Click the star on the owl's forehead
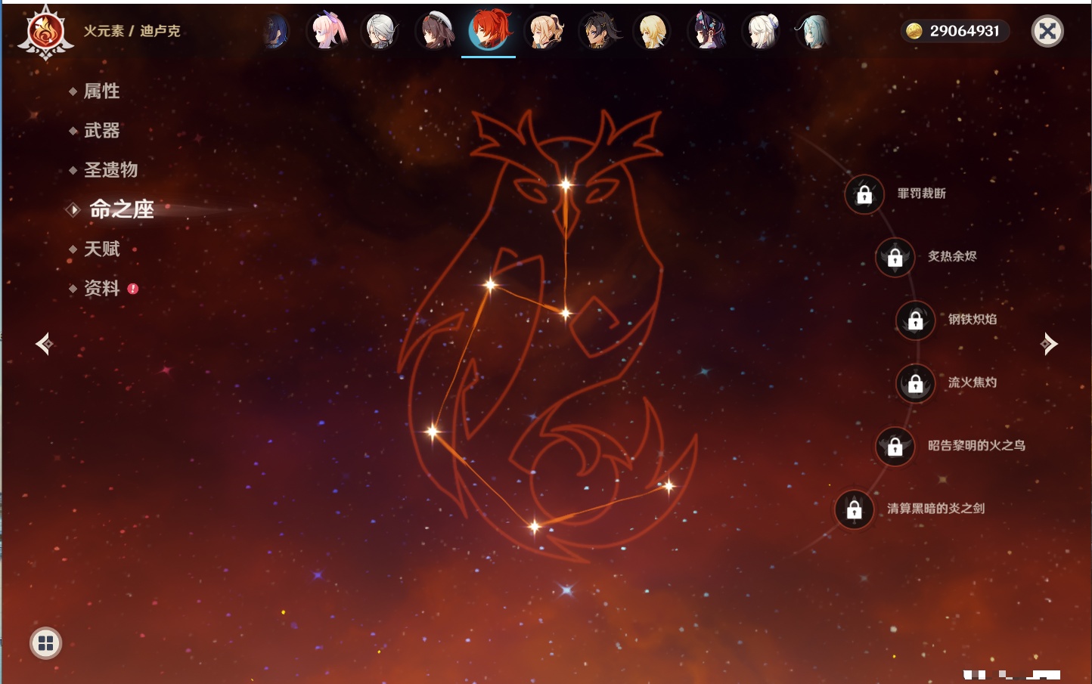 click(566, 184)
